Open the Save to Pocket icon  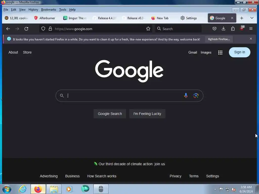point(214,29)
